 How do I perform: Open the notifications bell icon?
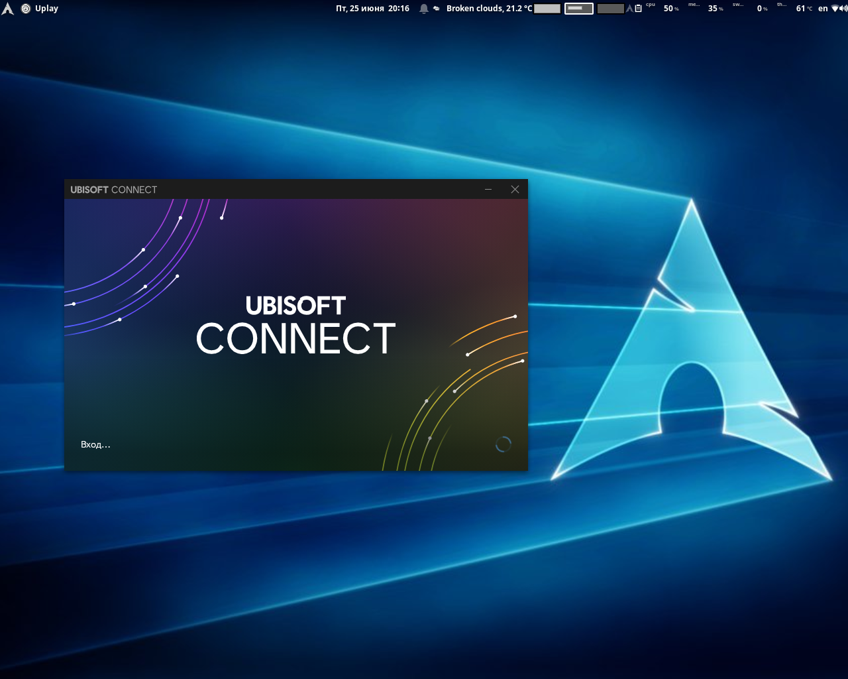(424, 9)
